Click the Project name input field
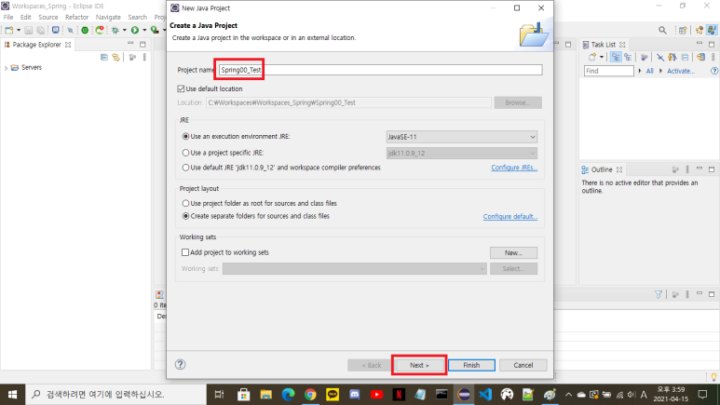720x405 pixels. [x=380, y=70]
